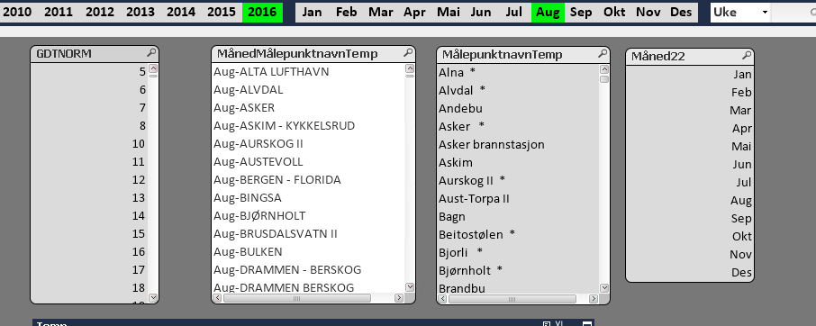This screenshot has width=816, height=326.
Task: Select year 2010
Action: click(x=17, y=13)
